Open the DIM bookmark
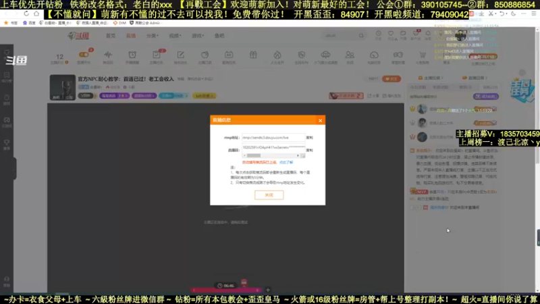This screenshot has width=540, height=304. [119, 23]
